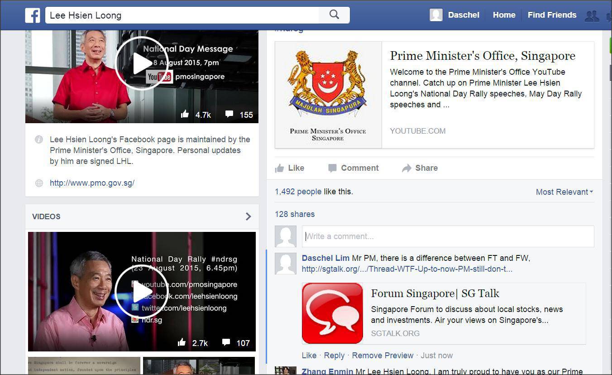
Task: View the 1,492 people who like this
Action: (x=298, y=192)
